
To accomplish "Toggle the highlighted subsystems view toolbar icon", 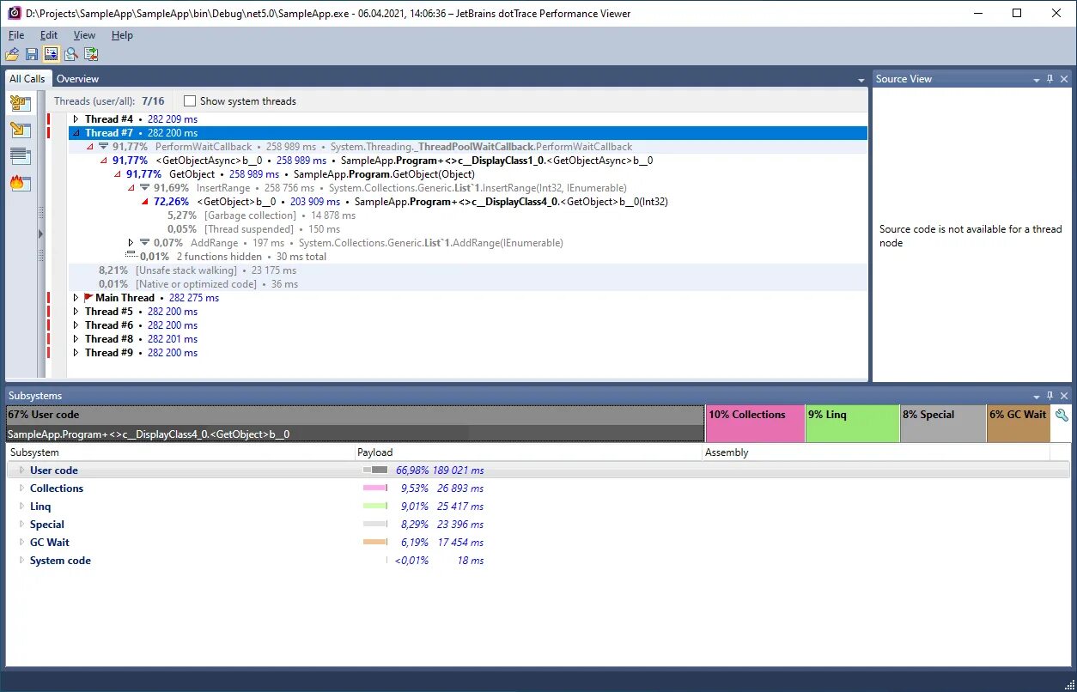I will (x=51, y=54).
